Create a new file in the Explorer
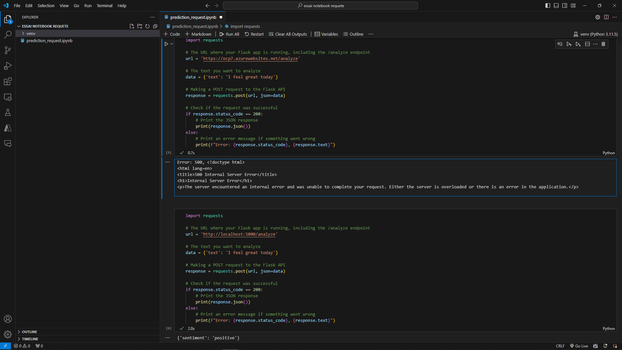Image resolution: width=622 pixels, height=350 pixels. pyautogui.click(x=132, y=26)
